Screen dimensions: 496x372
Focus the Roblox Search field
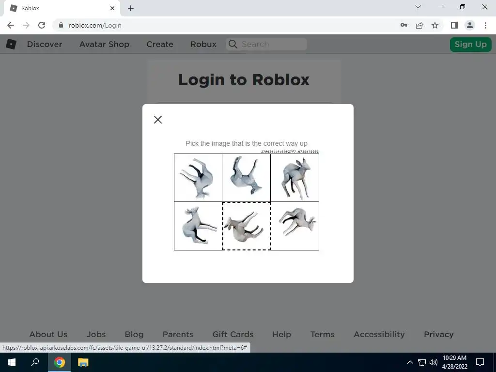(x=266, y=44)
